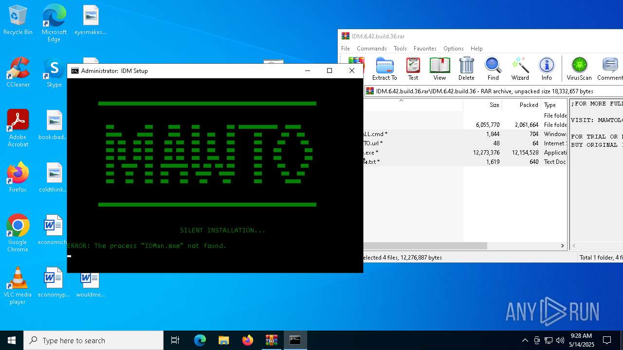The image size is (623, 350).
Task: Click Extract To in WinRAR toolbar
Action: (x=385, y=69)
